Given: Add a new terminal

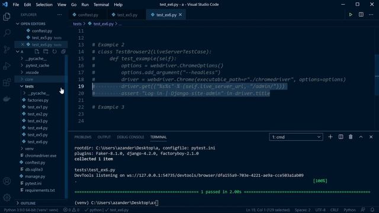Looking at the screenshot, I should [330, 137].
